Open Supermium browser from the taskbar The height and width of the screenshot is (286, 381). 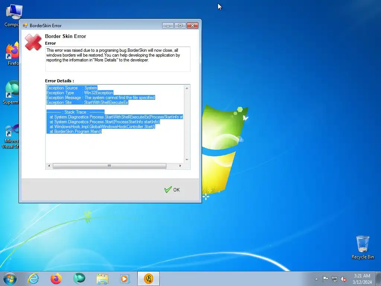[79, 279]
